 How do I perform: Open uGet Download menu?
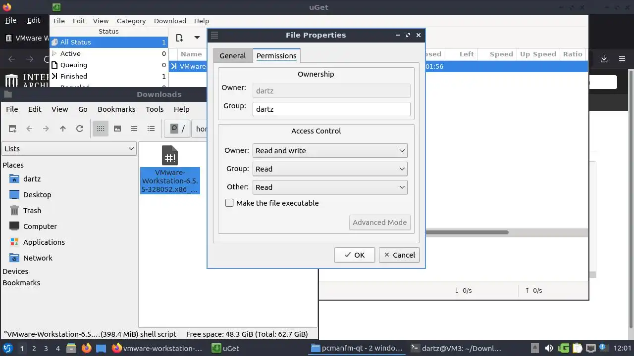pos(170,21)
